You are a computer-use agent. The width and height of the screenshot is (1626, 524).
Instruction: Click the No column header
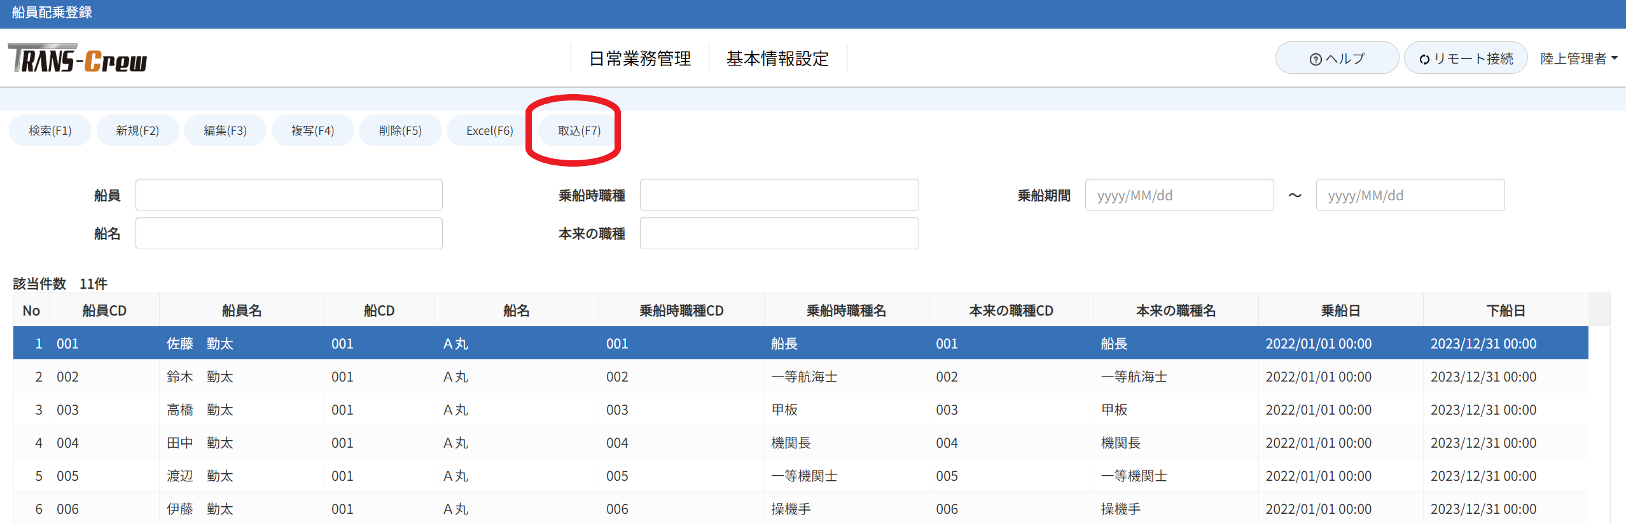[x=31, y=310]
